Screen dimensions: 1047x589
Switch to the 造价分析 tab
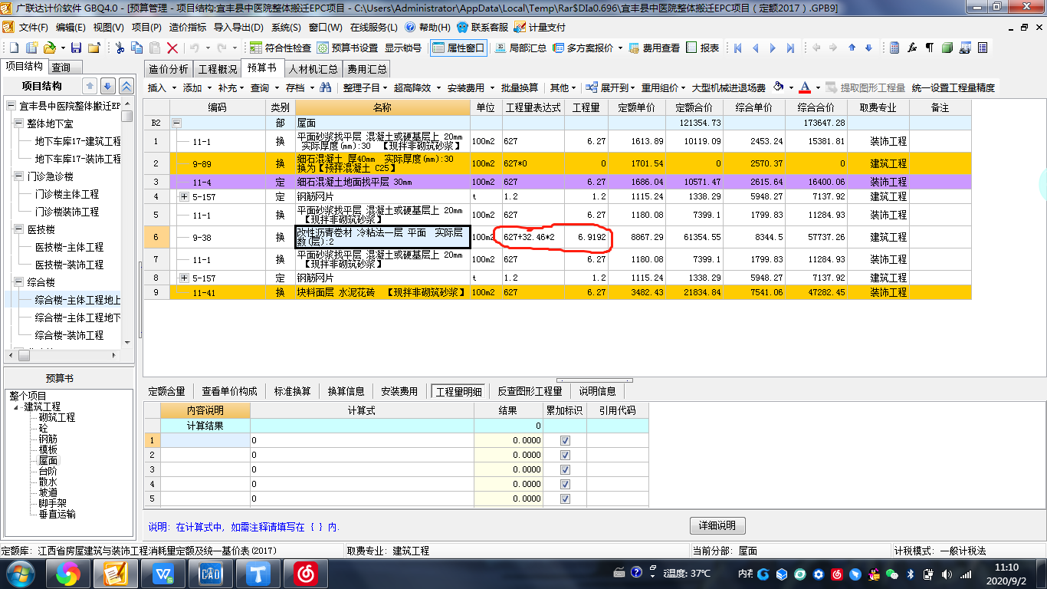coord(168,69)
